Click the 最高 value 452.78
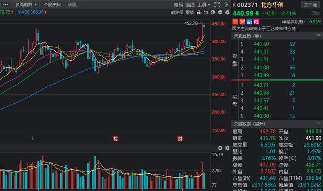The width and height of the screenshot is (323, 191). pyautogui.click(x=267, y=131)
